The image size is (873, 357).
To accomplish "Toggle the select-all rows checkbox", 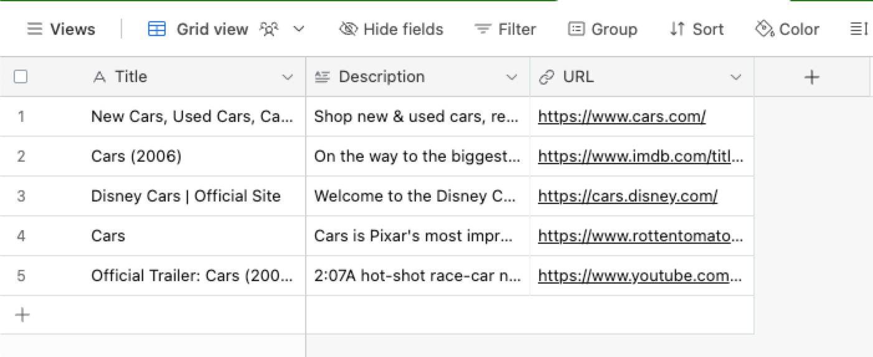I will tap(21, 76).
